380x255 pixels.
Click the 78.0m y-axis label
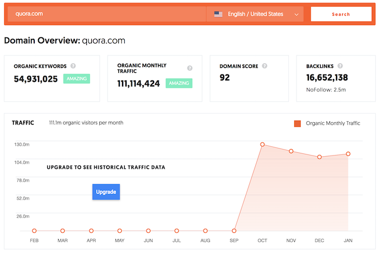(23, 181)
